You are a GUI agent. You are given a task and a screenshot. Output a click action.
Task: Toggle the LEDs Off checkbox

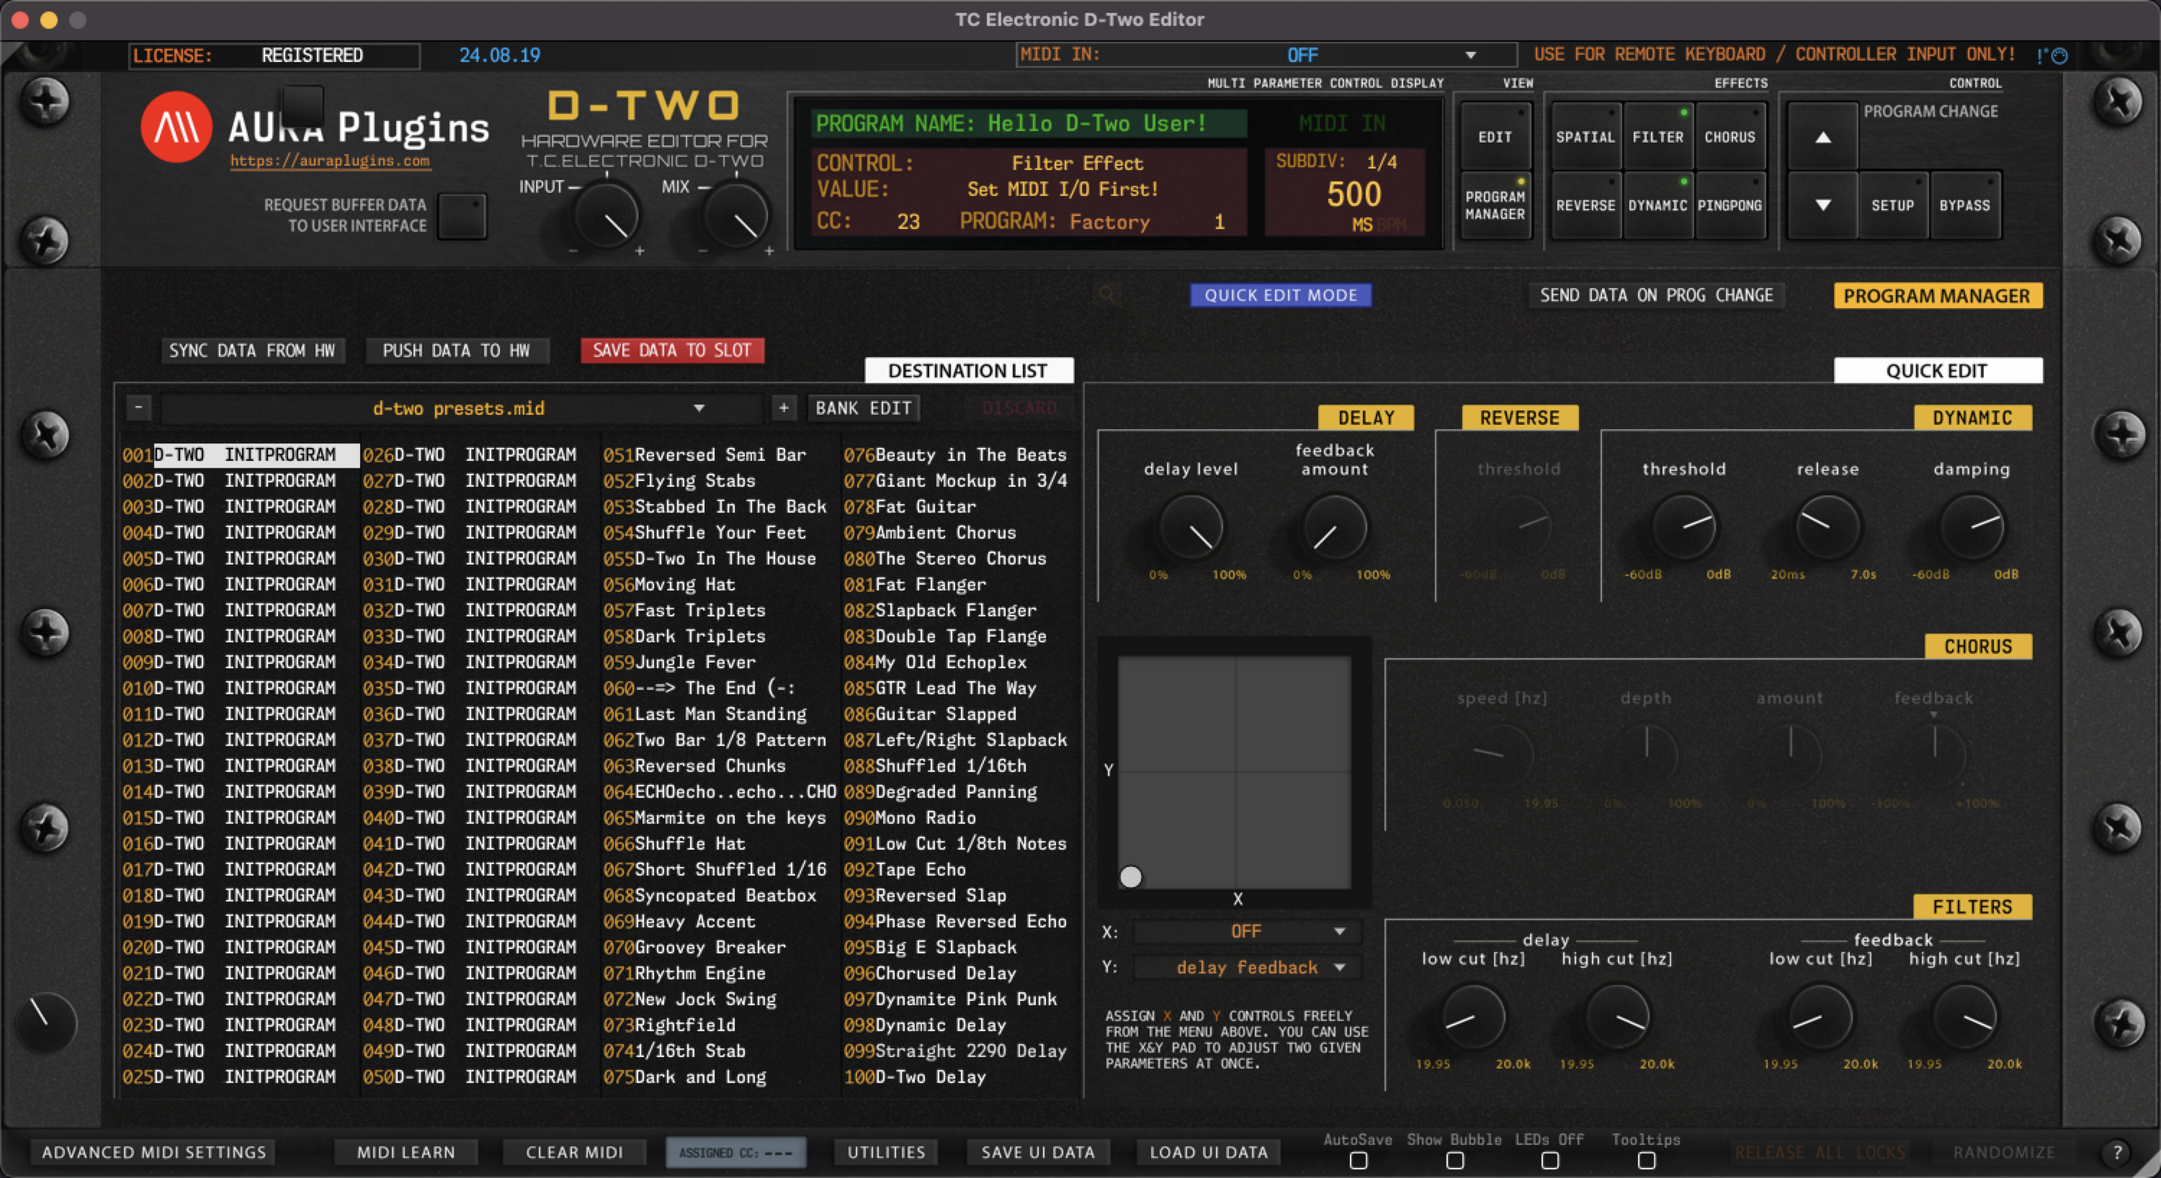pos(1549,1161)
